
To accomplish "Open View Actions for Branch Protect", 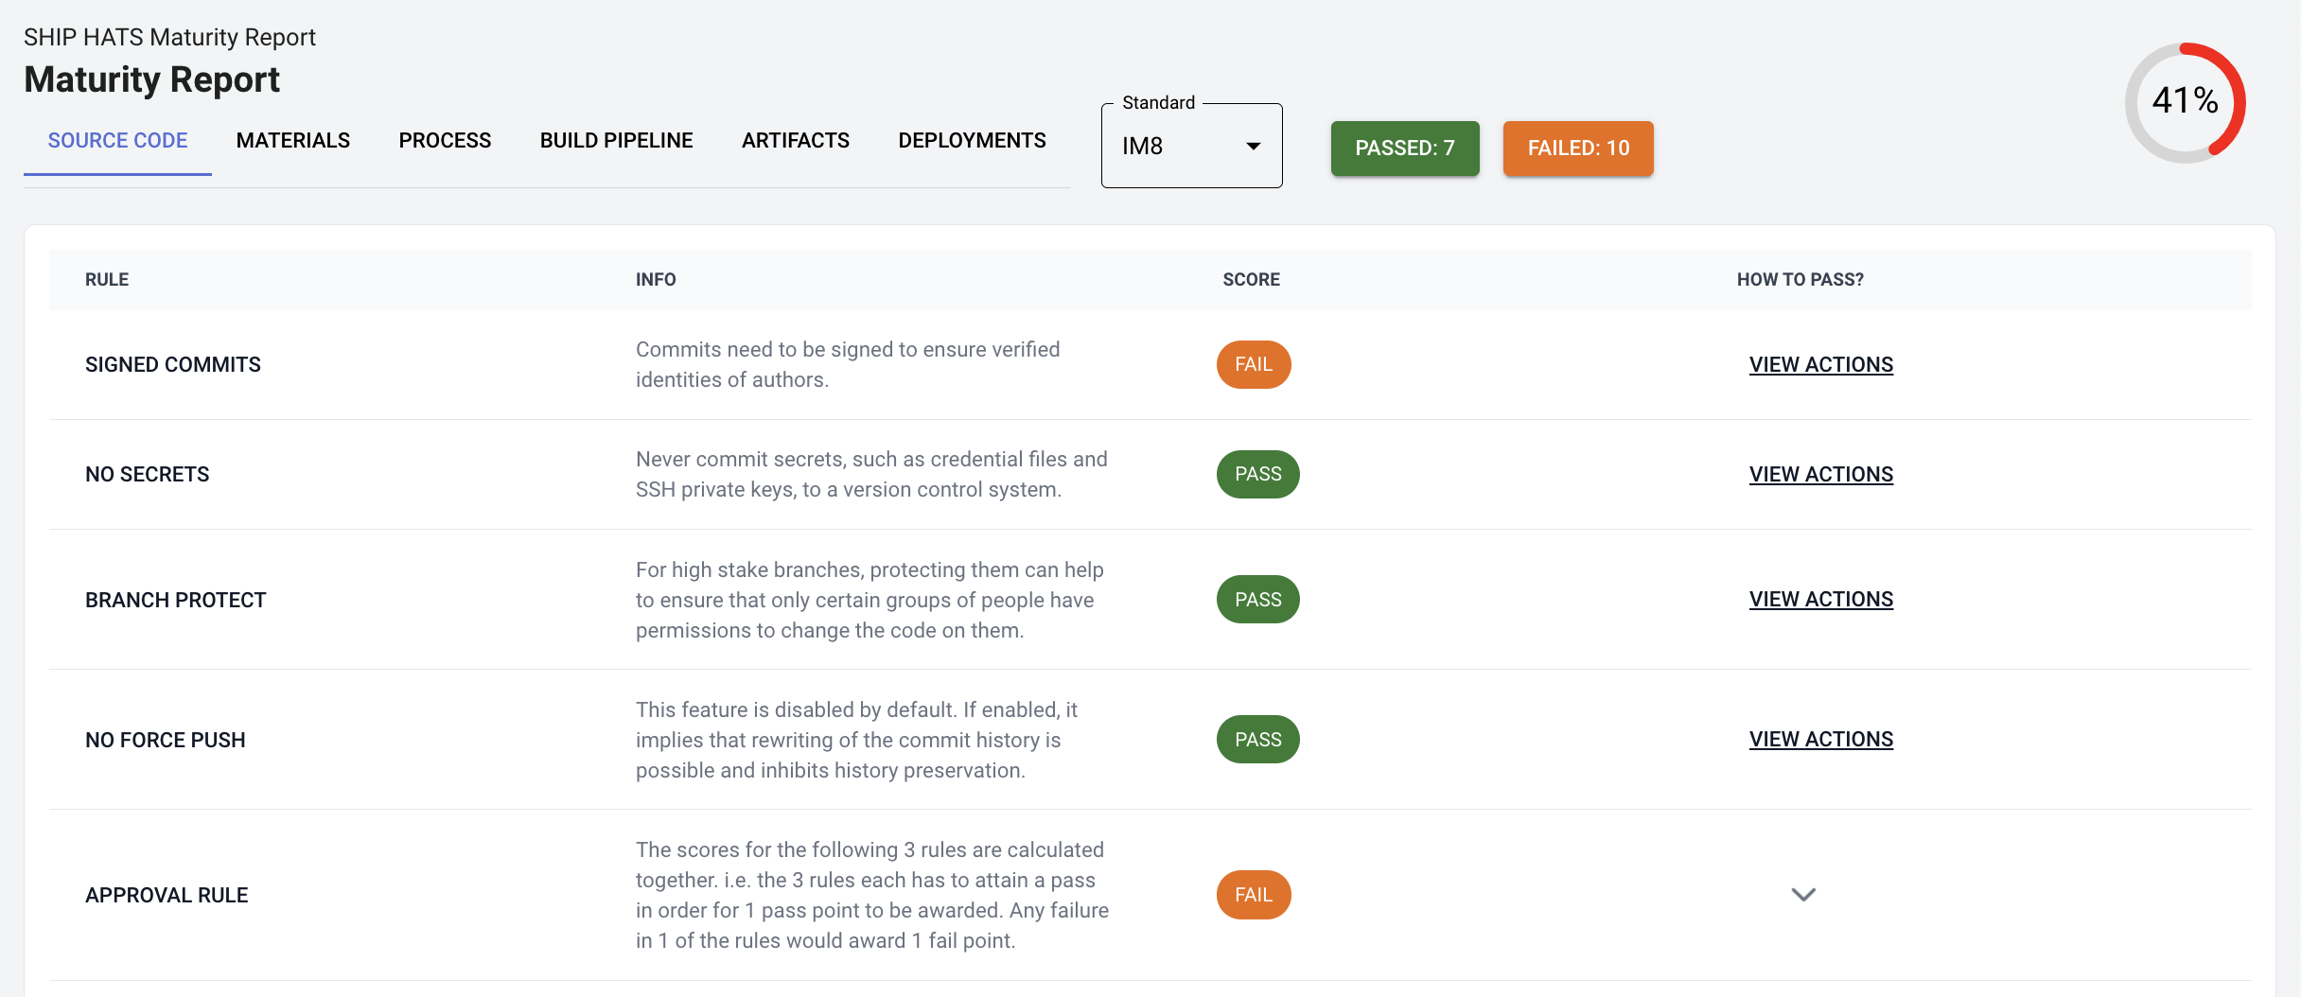I will (1820, 600).
